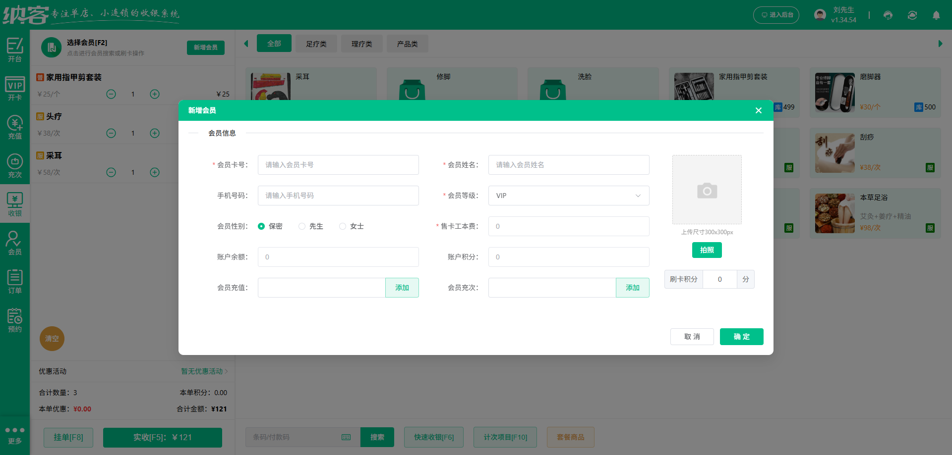Click the keyboard icon in the barcode field
Image resolution: width=952 pixels, height=455 pixels.
(346, 437)
